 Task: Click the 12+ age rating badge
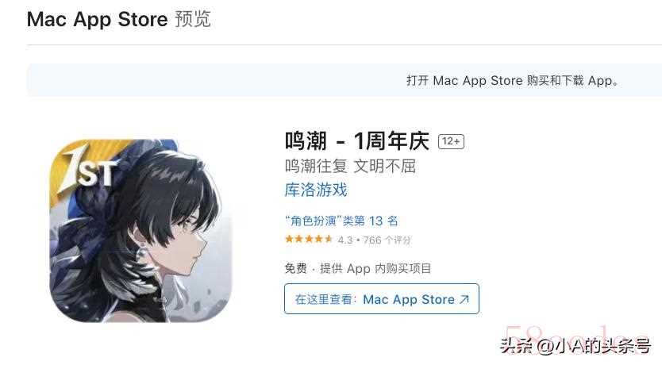pyautogui.click(x=451, y=141)
